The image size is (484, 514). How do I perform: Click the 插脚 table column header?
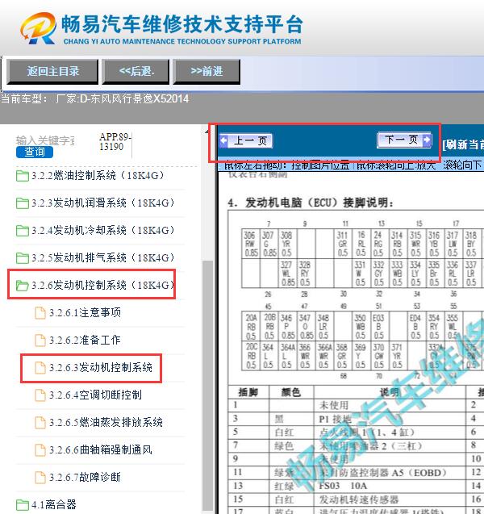coord(248,392)
